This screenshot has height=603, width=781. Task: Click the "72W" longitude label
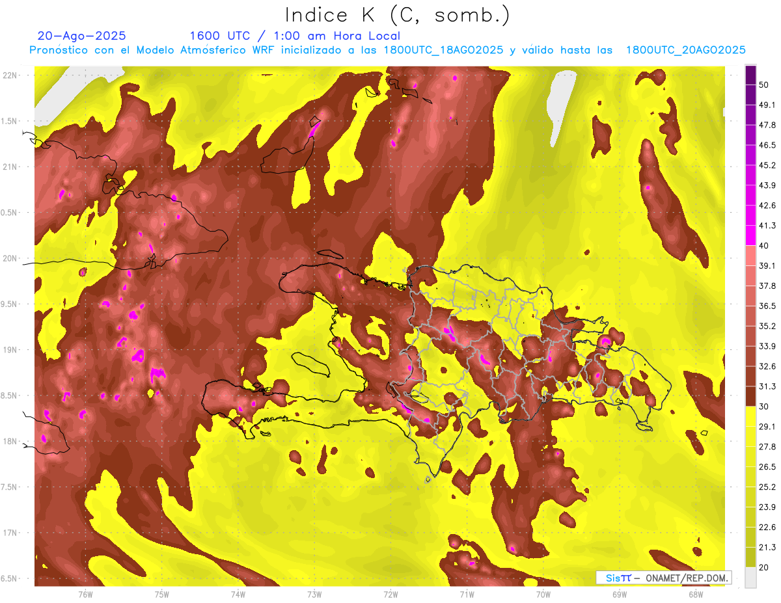(x=390, y=594)
